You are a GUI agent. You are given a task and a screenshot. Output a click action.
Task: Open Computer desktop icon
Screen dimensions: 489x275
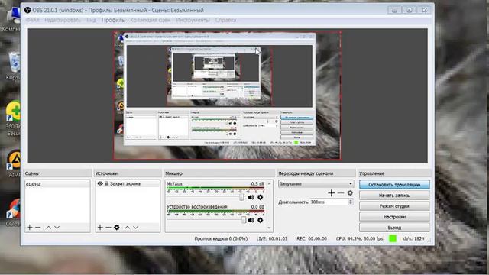(12, 19)
